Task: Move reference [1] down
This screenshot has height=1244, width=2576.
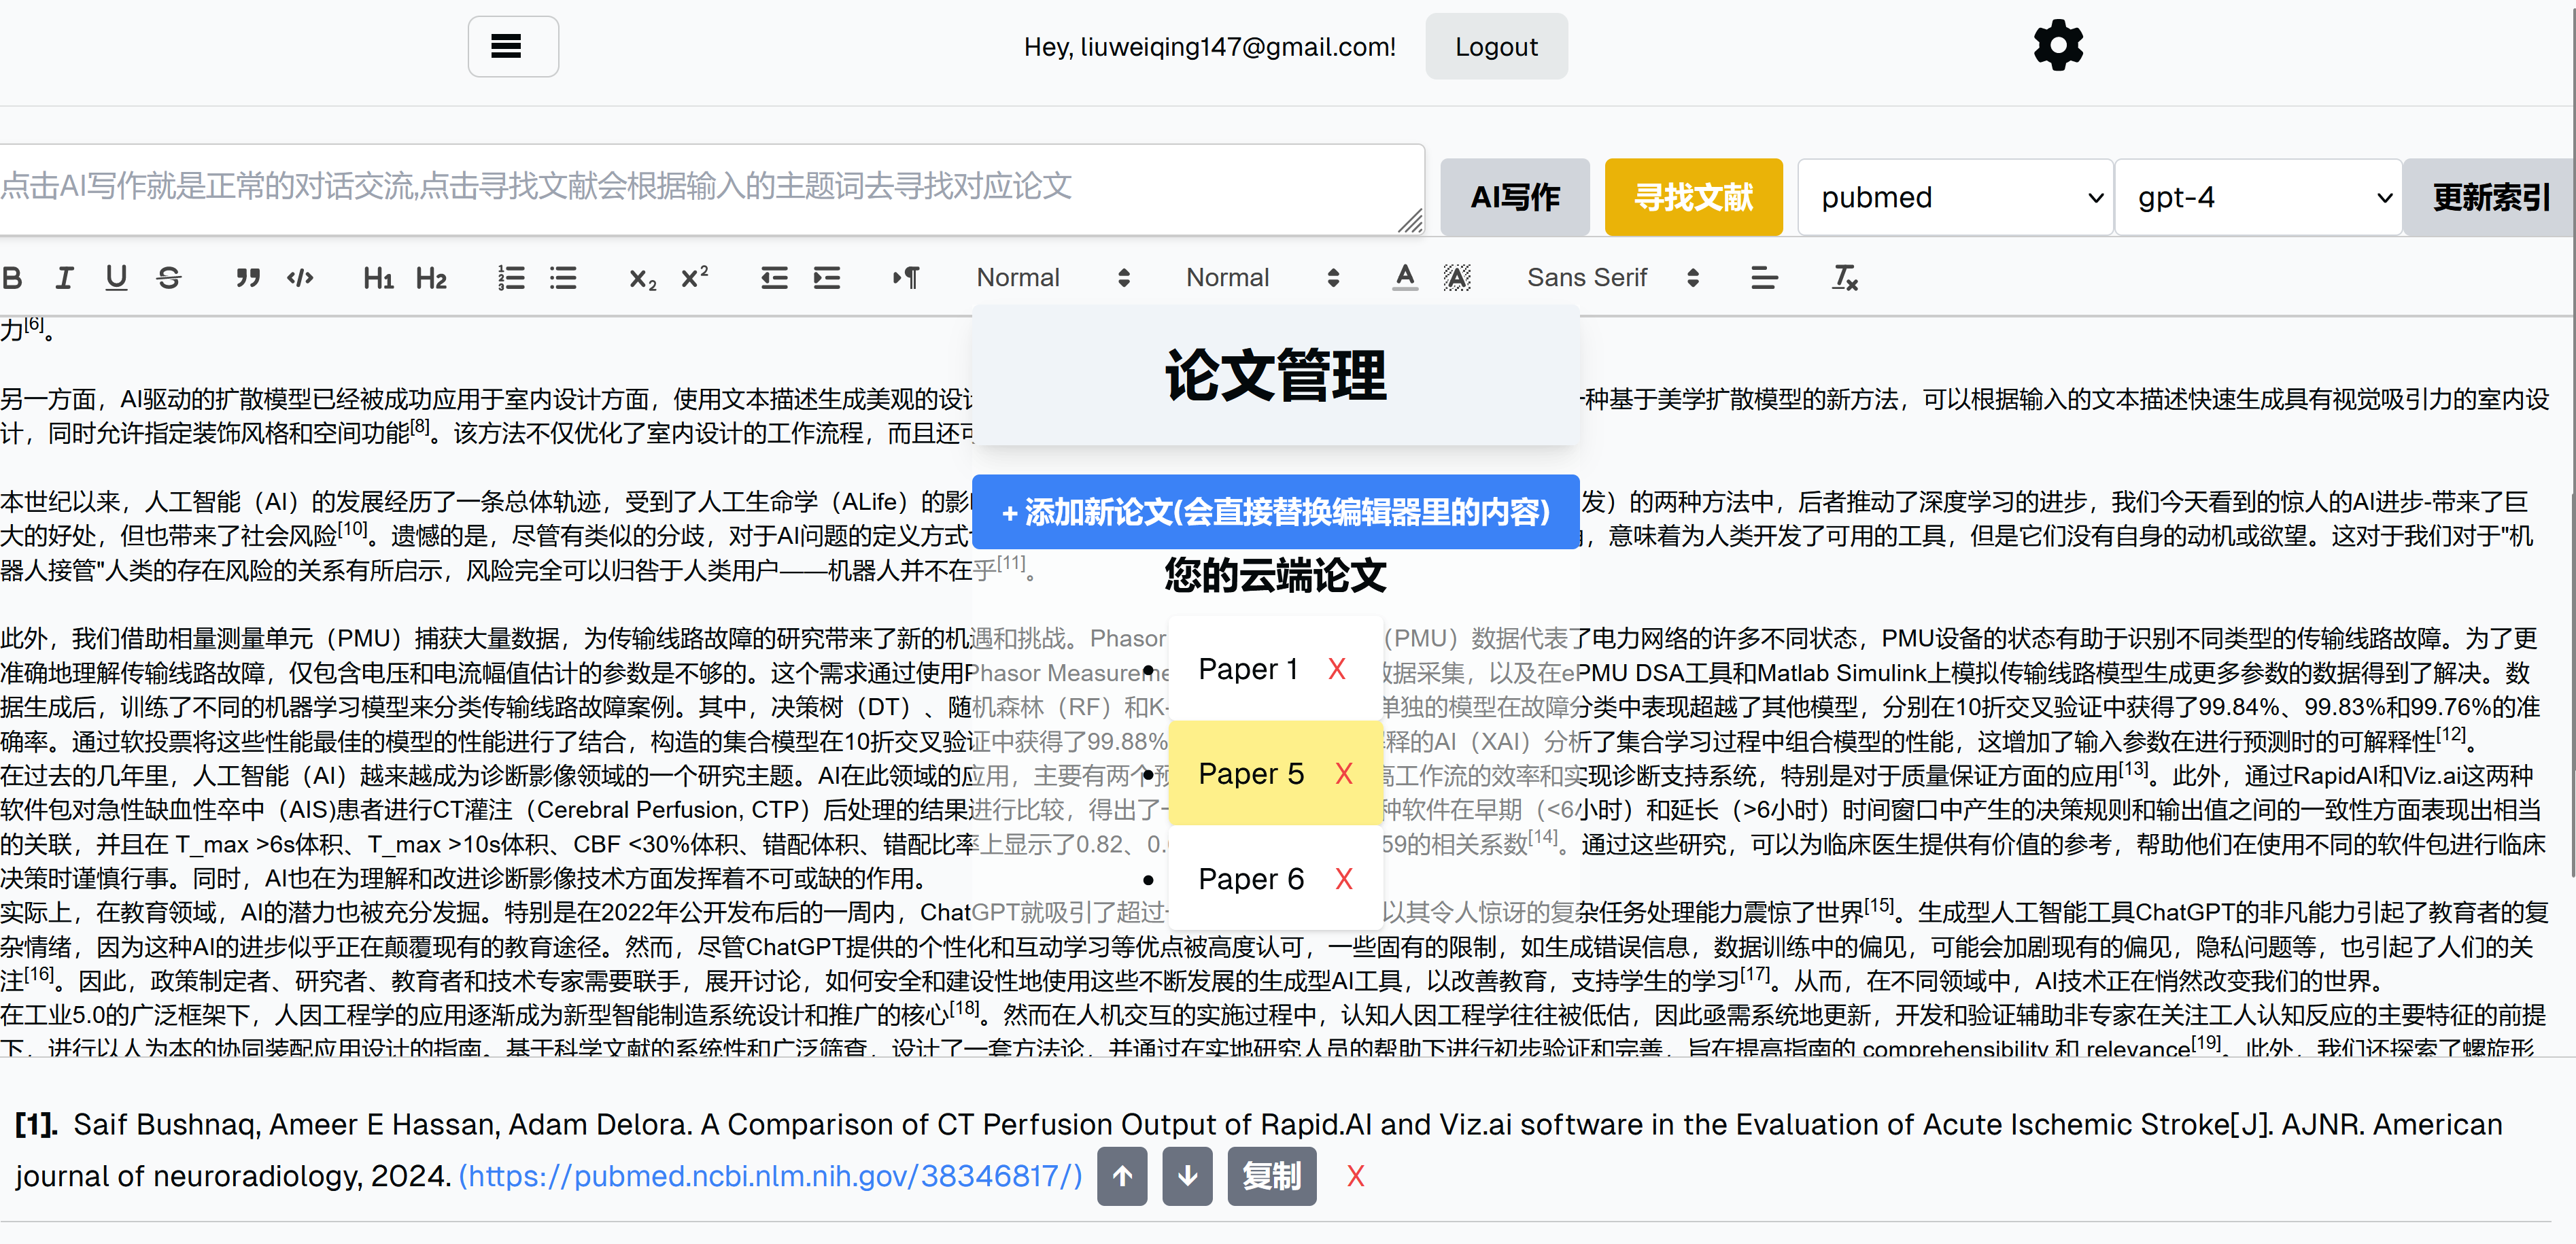Action: pos(1187,1176)
